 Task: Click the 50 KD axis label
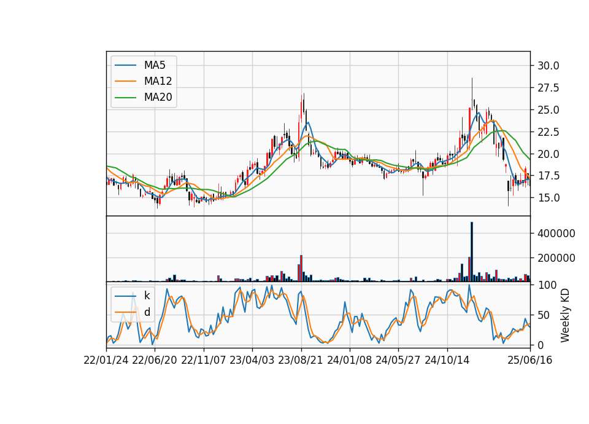click(543, 315)
